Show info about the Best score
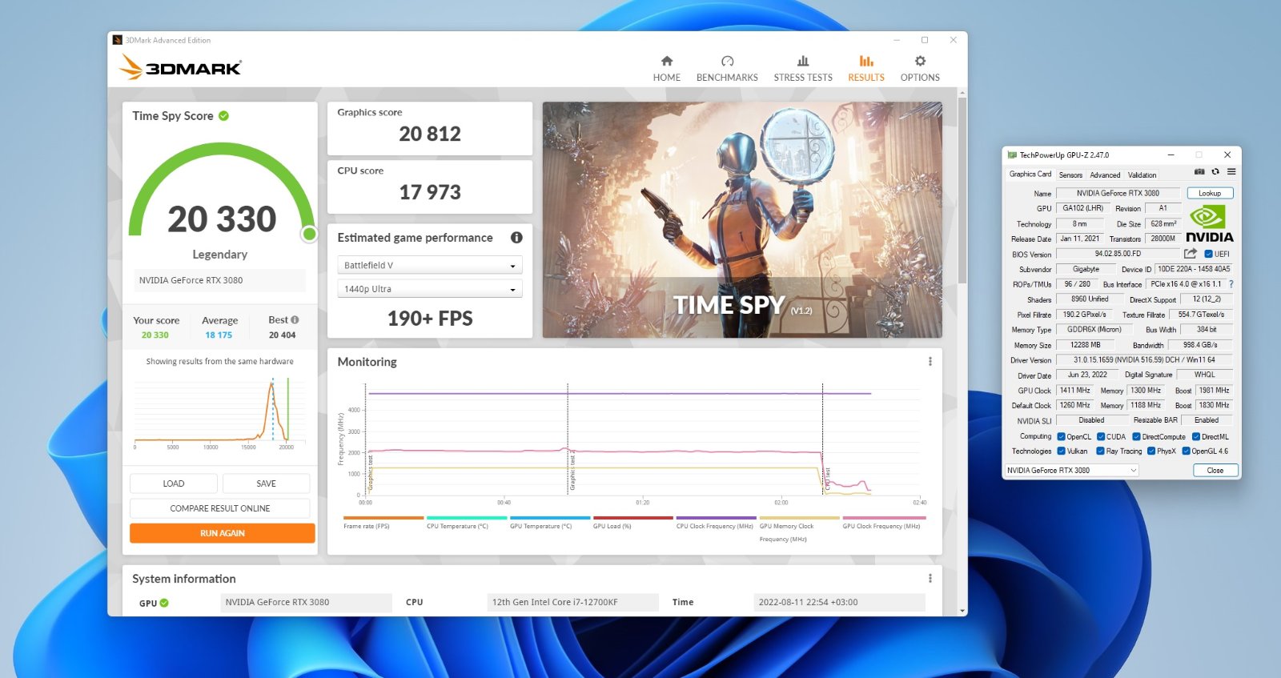The width and height of the screenshot is (1281, 678). click(295, 319)
